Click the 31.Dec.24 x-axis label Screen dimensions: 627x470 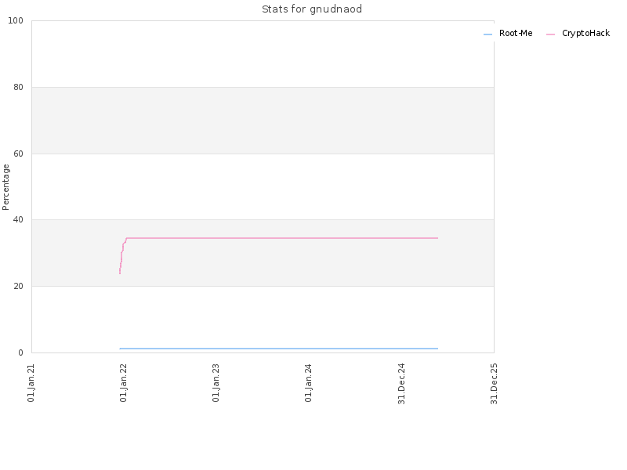[401, 384]
